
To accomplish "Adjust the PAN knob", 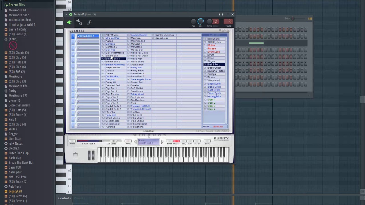I will tap(193, 22).
